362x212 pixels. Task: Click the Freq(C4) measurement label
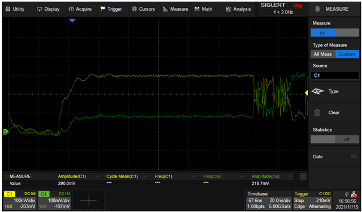pos(212,176)
